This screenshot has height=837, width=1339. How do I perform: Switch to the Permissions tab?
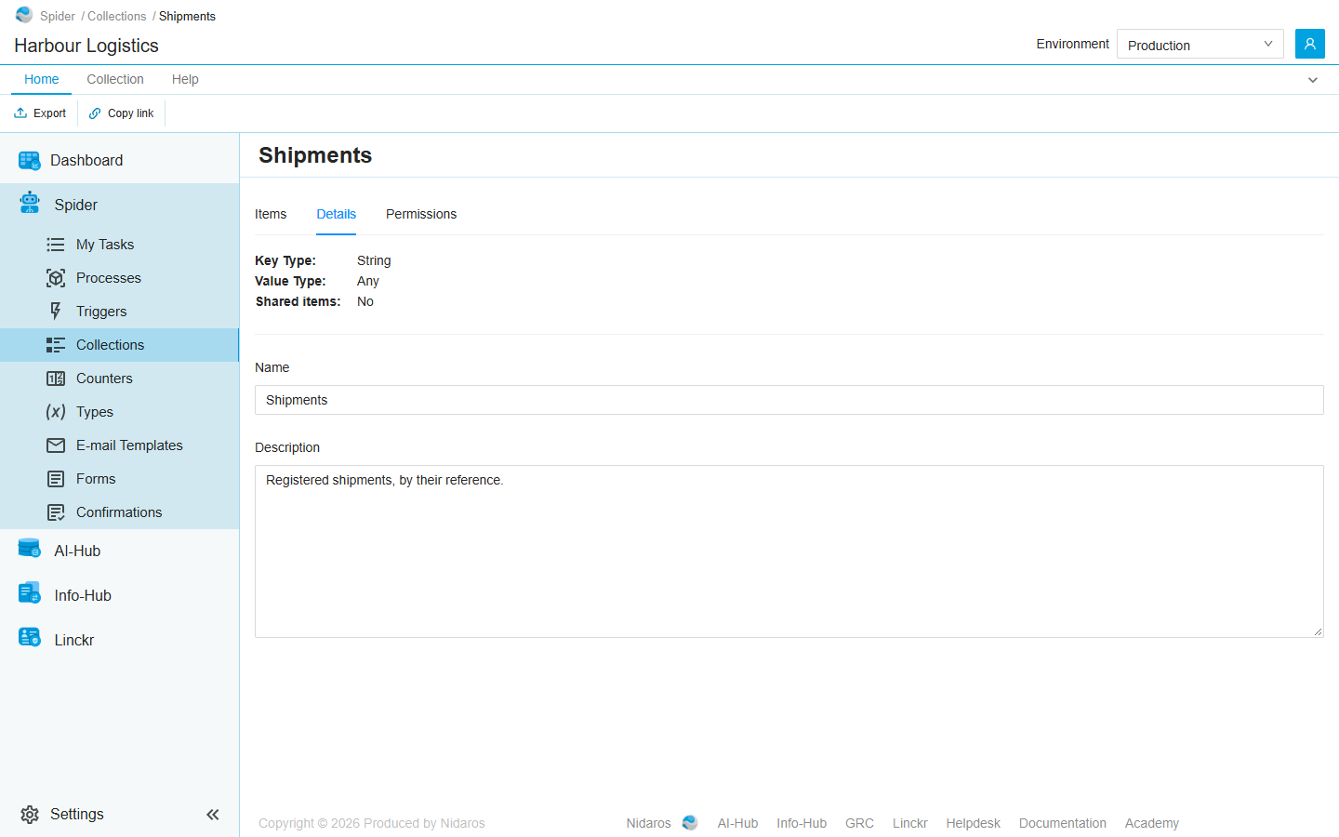[421, 214]
